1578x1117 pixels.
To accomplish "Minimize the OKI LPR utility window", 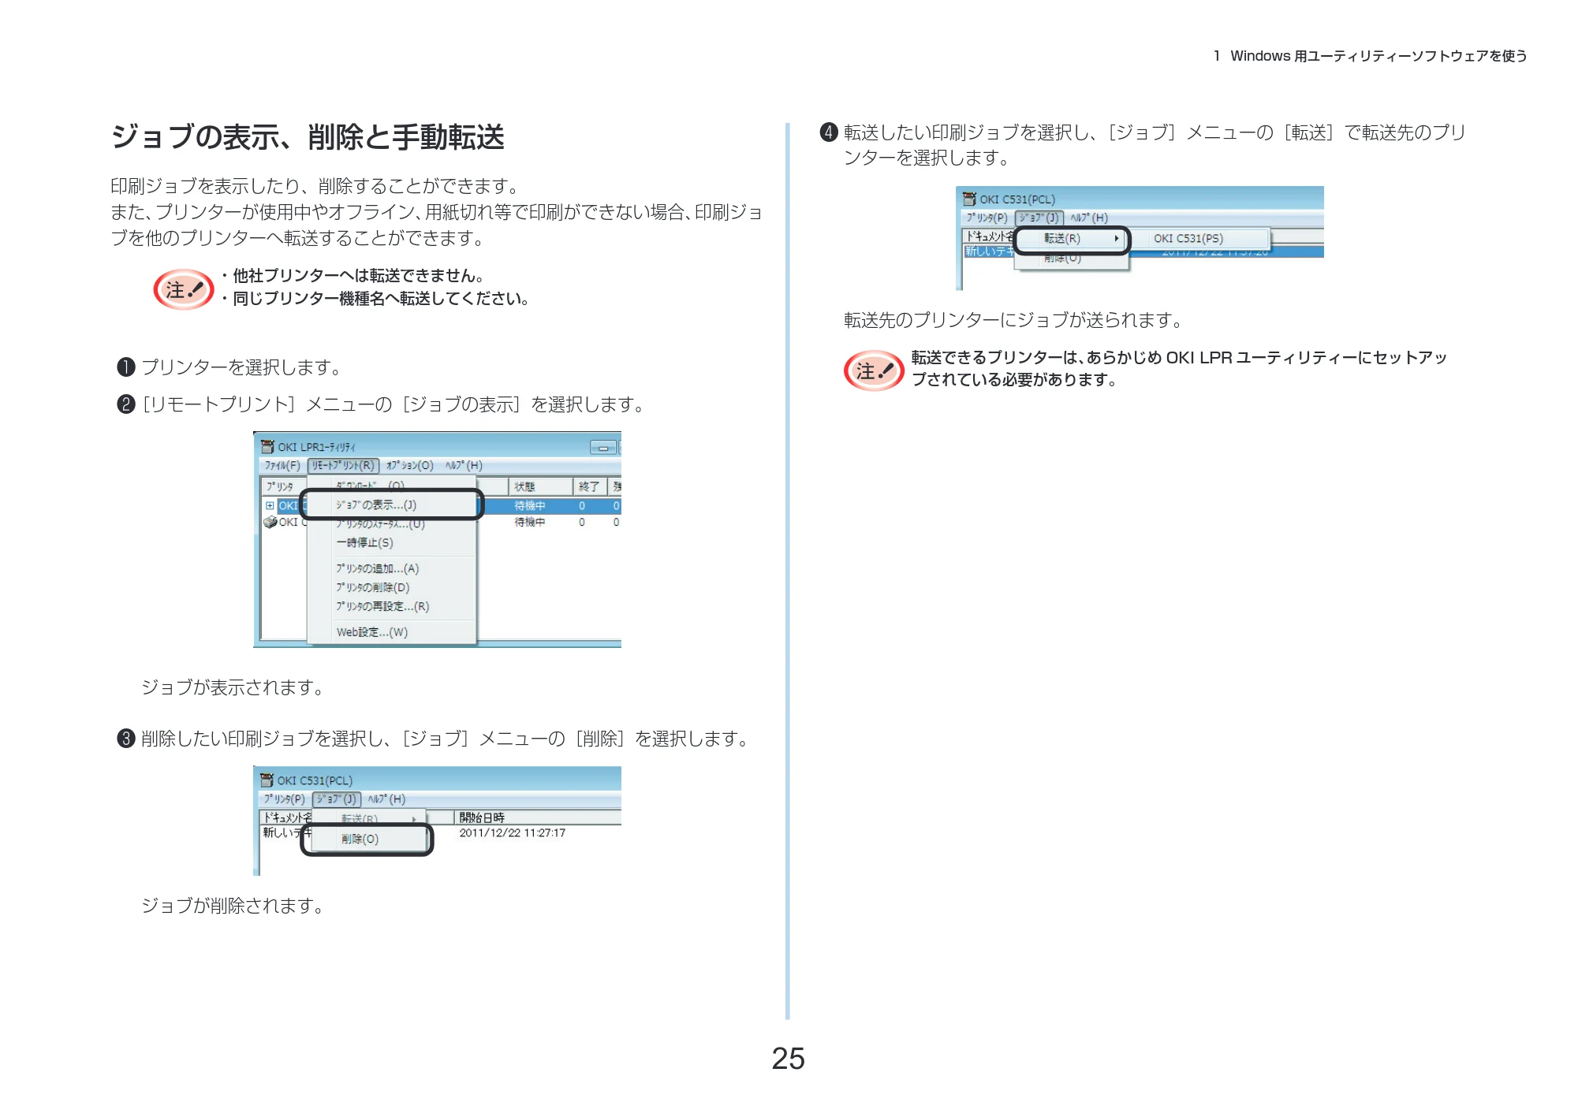I will click(603, 448).
